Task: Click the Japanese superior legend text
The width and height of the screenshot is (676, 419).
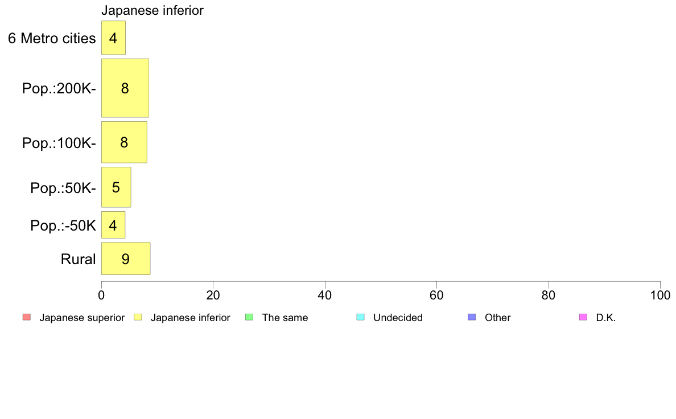Action: [x=82, y=318]
